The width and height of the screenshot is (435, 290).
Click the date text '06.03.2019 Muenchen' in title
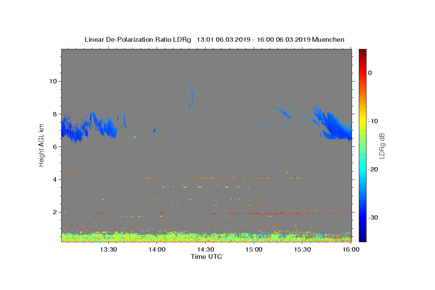(x=310, y=40)
